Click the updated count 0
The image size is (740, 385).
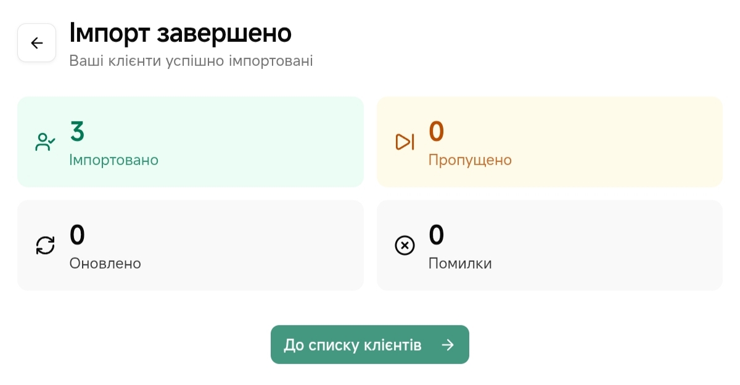coord(77,235)
